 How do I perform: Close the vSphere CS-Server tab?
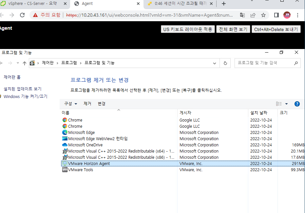tap(65, 4)
